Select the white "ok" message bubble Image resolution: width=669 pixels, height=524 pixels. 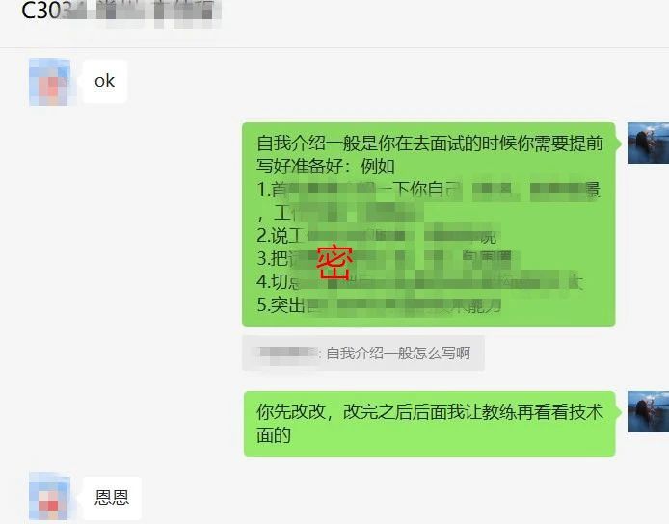tap(104, 81)
